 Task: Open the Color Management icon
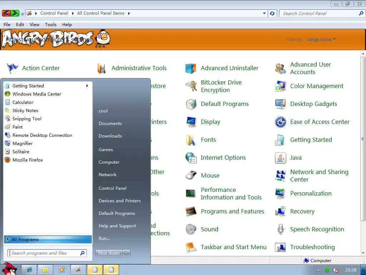(280, 86)
